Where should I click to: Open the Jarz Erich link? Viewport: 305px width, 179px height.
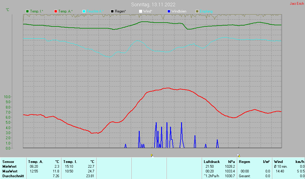[297, 4]
